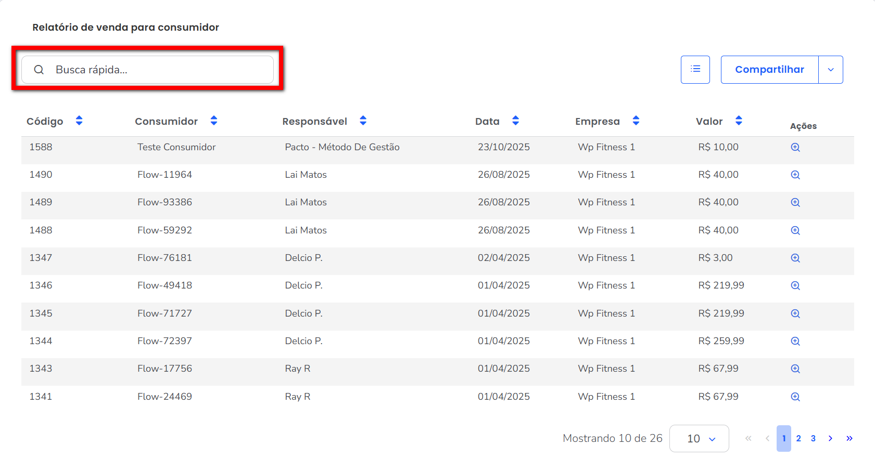
Task: Open the column list view button
Action: pyautogui.click(x=695, y=70)
